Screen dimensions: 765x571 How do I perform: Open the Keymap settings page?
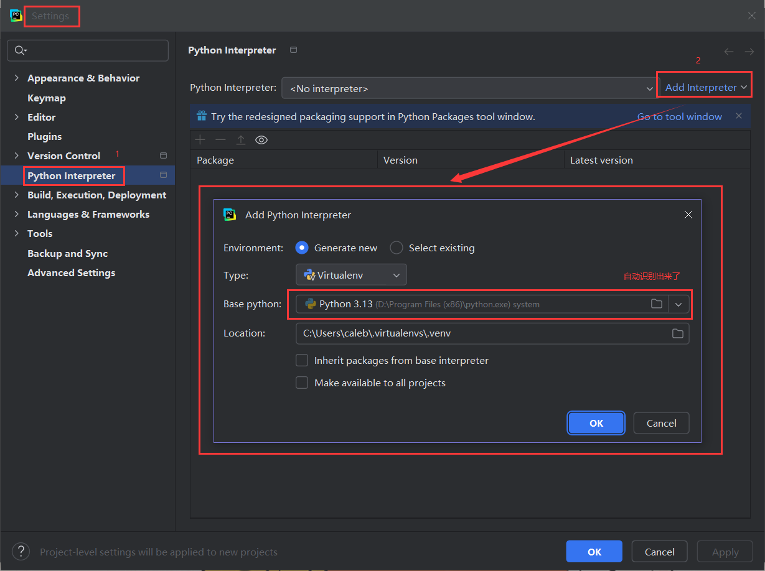coord(47,98)
